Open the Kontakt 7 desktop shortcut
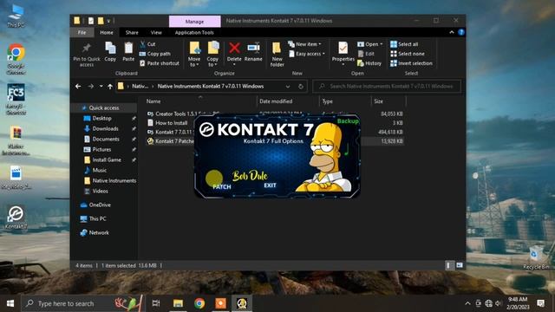 click(16, 218)
